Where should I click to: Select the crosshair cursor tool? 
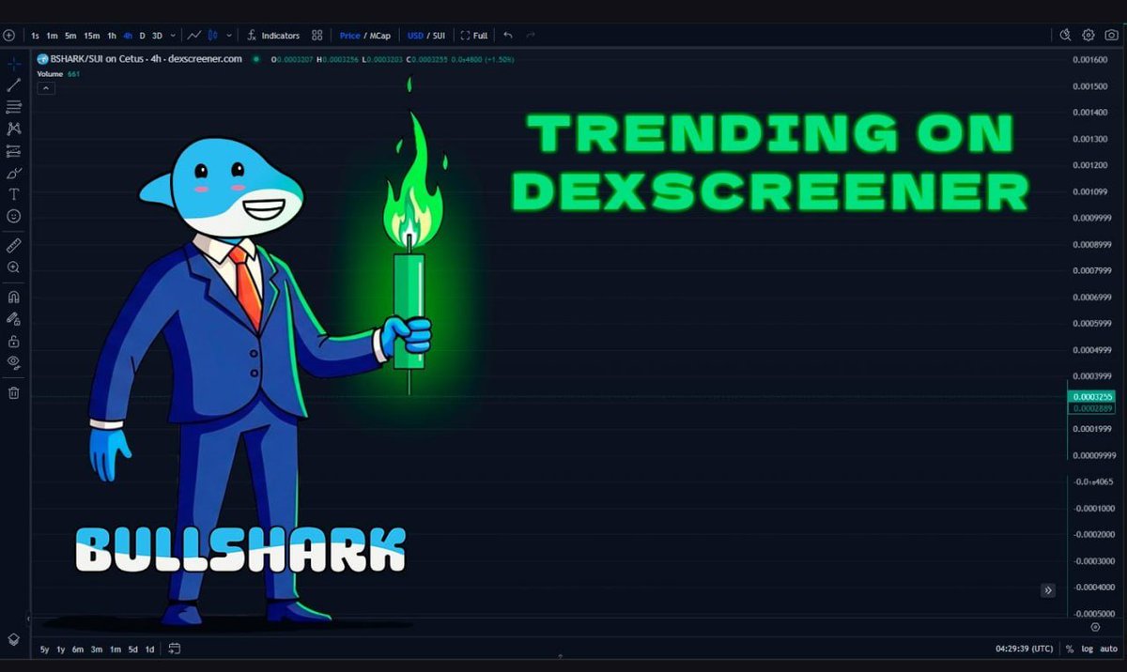(14, 64)
